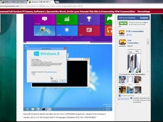Open the Facebook social plugin link
The width and height of the screenshot is (163, 122).
tap(128, 96)
